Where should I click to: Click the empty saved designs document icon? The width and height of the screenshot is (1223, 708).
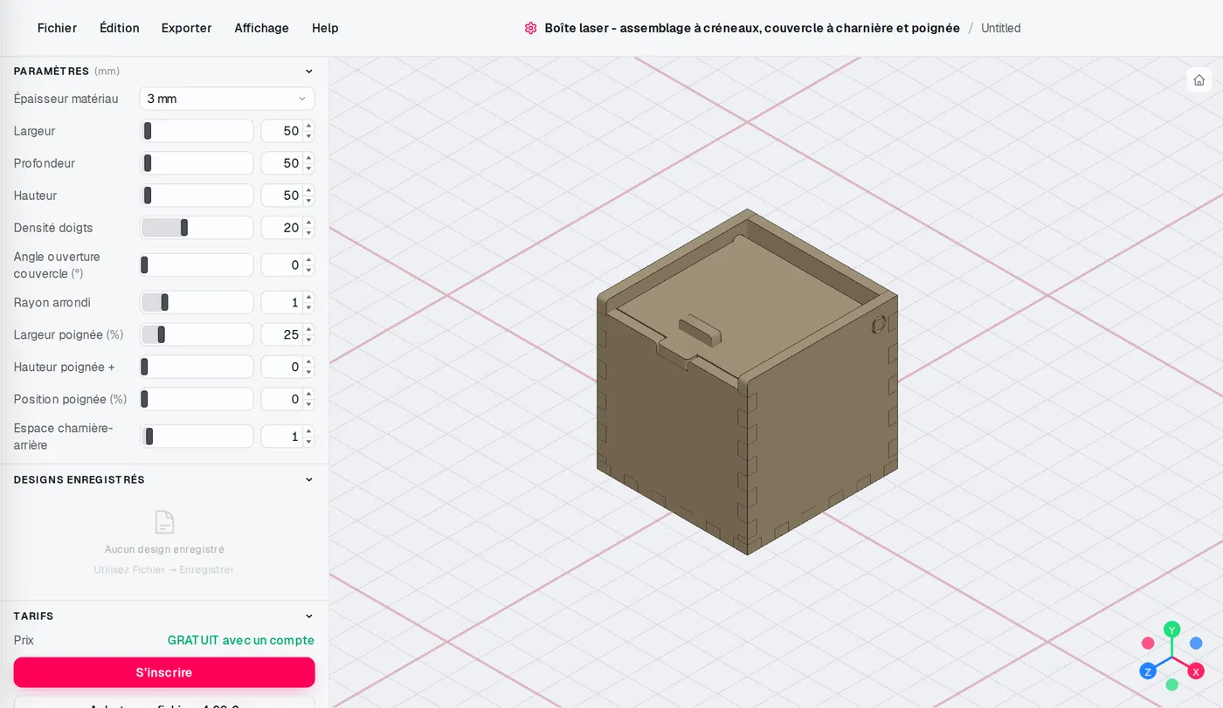164,522
